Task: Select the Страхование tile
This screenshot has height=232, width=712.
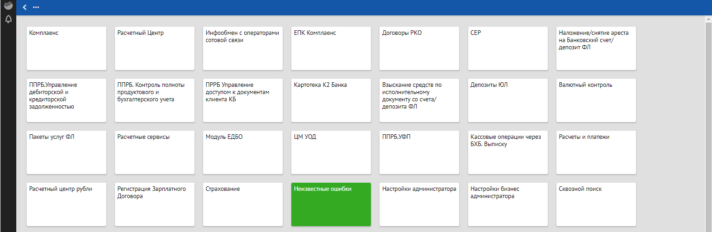Action: point(243,204)
